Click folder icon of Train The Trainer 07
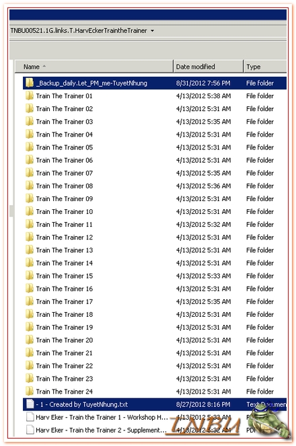Screen dimensions: 296x446 pyautogui.click(x=30, y=173)
